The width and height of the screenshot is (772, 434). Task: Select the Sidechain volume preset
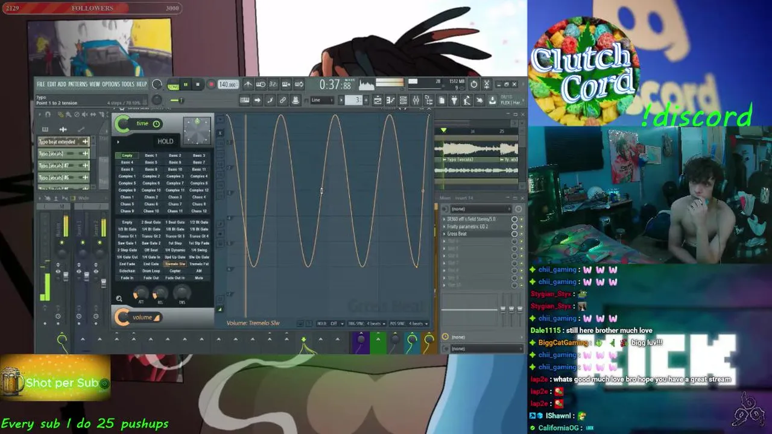[127, 271]
